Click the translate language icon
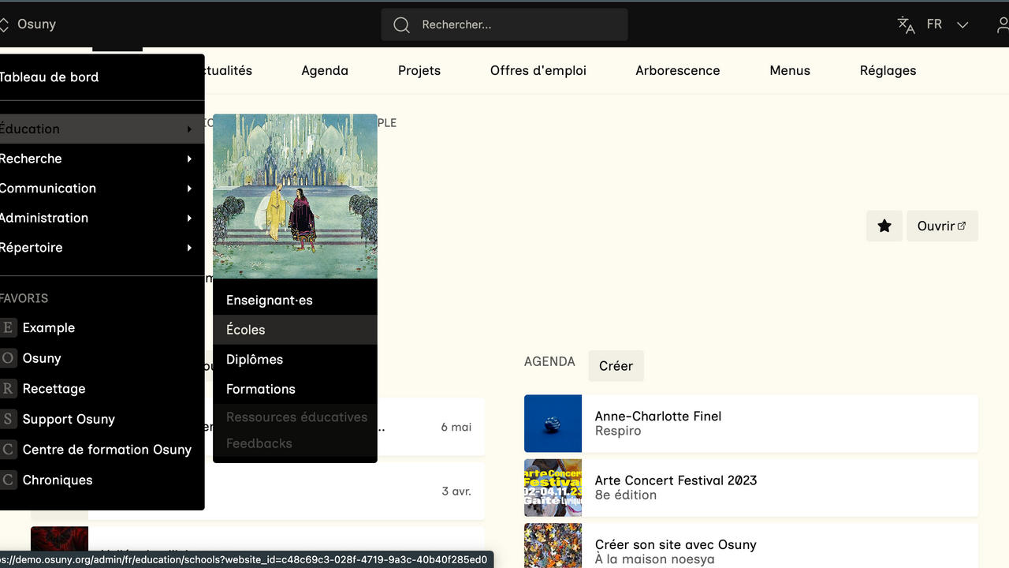Image resolution: width=1009 pixels, height=568 pixels. 906,24
